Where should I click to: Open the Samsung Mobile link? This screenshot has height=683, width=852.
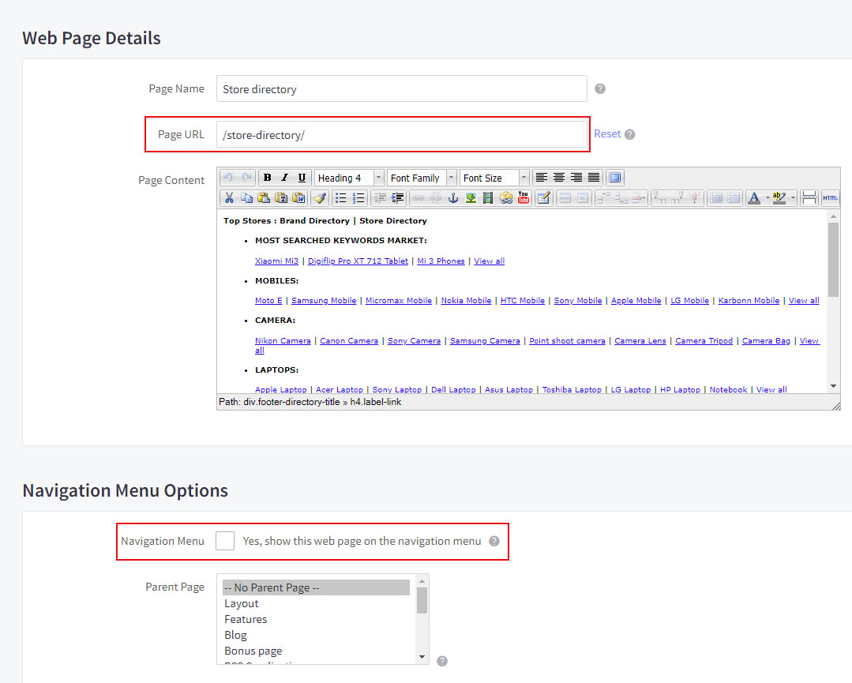coord(324,301)
